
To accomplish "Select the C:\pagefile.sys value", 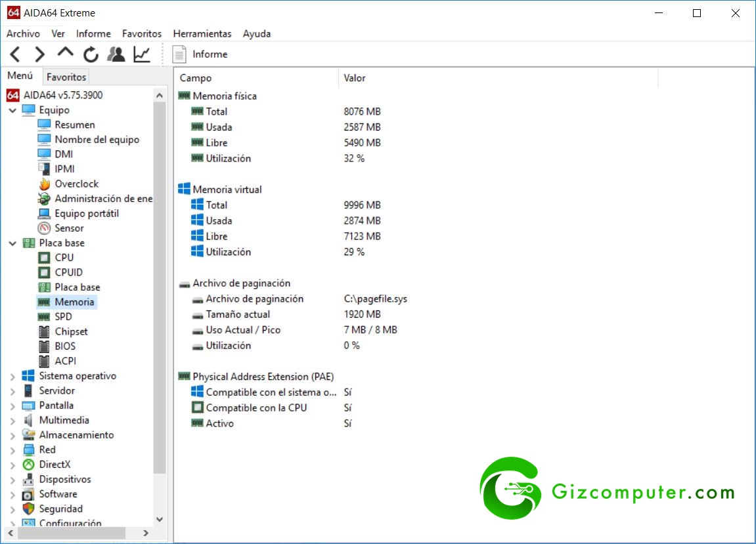I will pyautogui.click(x=375, y=299).
